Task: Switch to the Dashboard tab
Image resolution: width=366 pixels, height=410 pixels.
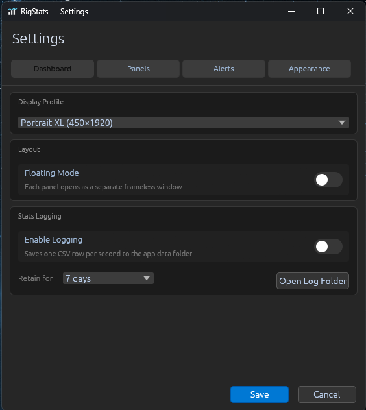Action: point(53,69)
